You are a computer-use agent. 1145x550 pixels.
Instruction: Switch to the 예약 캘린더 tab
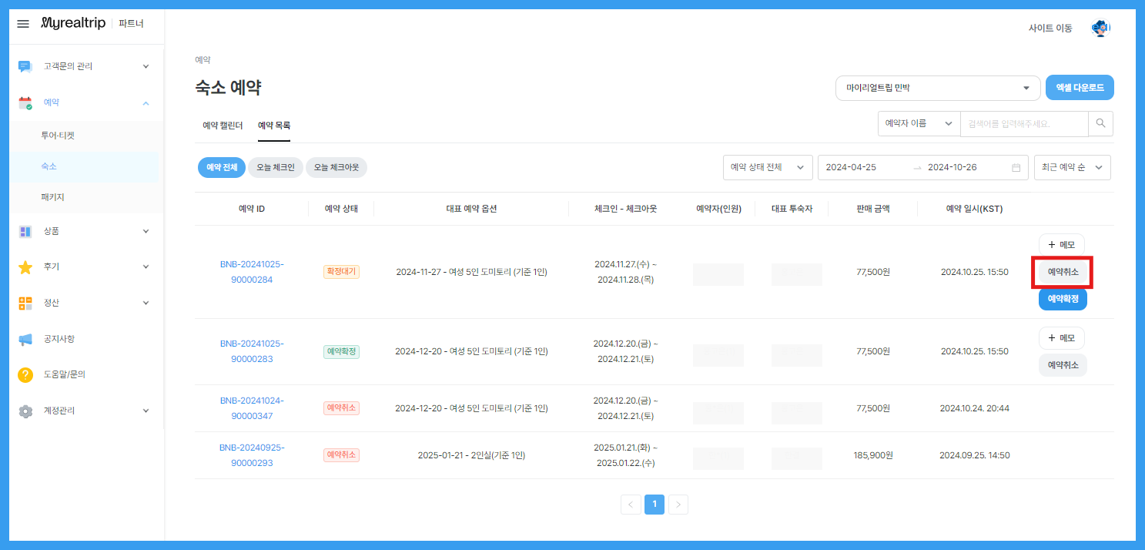pos(223,126)
